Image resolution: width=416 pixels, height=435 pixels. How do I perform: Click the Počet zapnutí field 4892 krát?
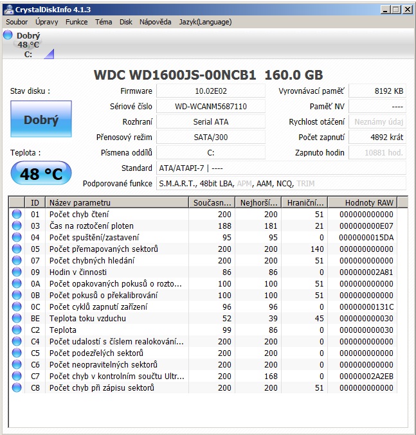click(x=377, y=137)
